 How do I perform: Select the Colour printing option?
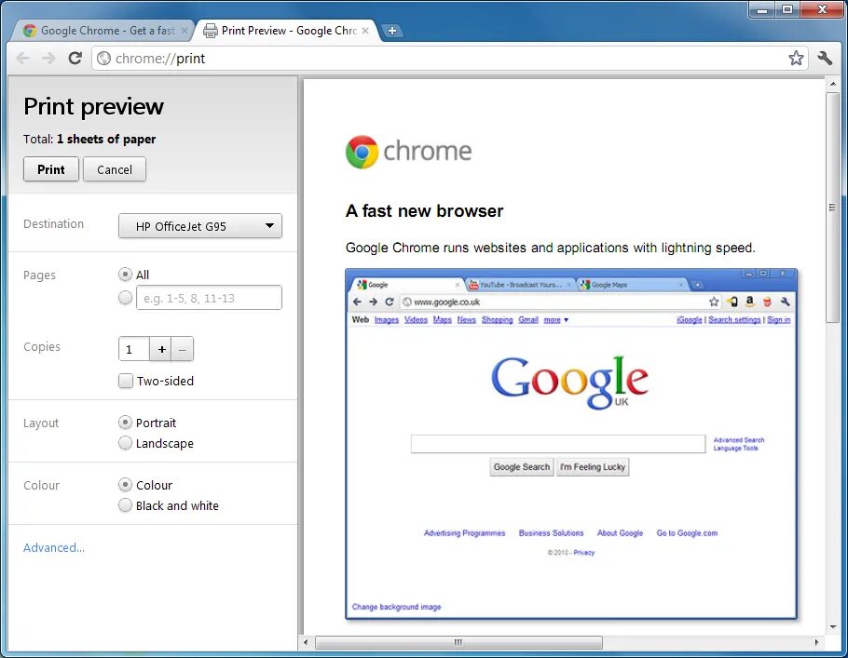point(125,485)
